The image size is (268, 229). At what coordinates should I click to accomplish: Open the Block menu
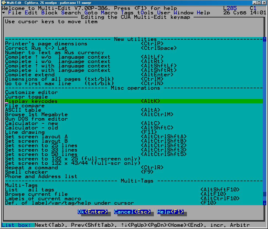[x=49, y=13]
